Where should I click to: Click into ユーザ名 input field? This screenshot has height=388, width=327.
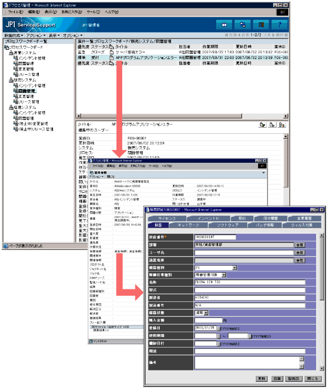244,253
